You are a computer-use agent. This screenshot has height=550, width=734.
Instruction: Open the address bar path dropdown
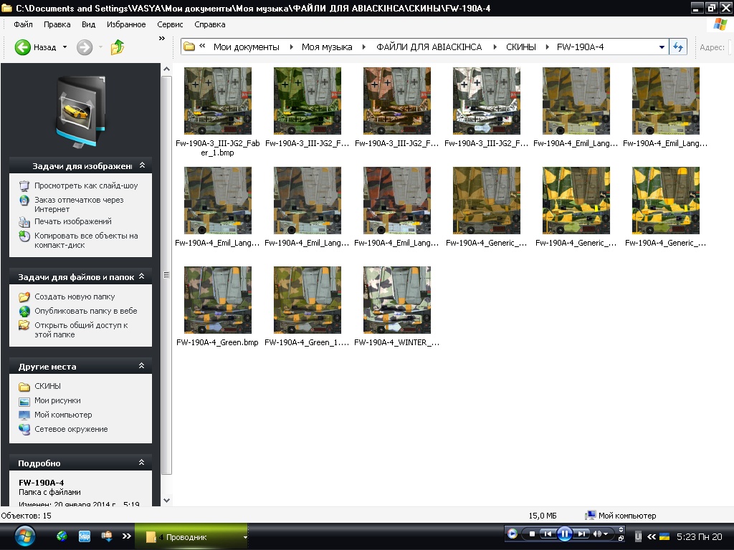pyautogui.click(x=662, y=47)
